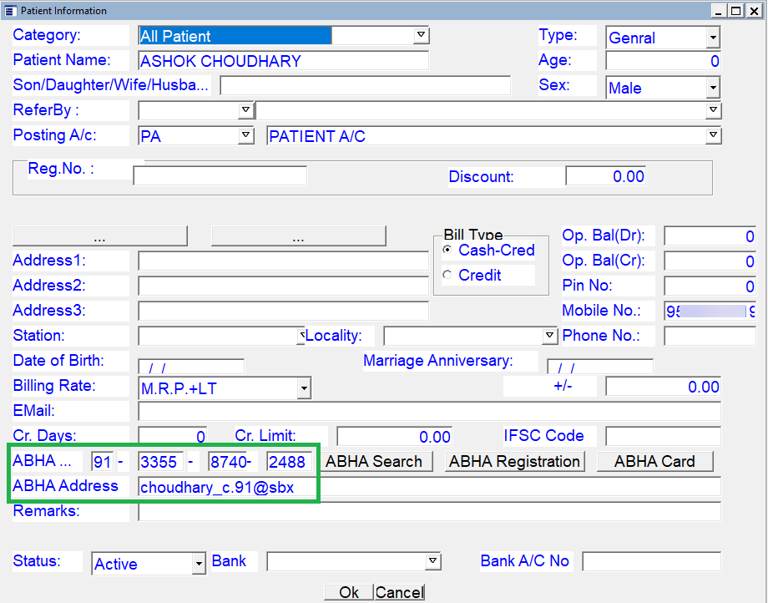The height and width of the screenshot is (603, 768).
Task: Open the Category dropdown
Action: point(422,35)
